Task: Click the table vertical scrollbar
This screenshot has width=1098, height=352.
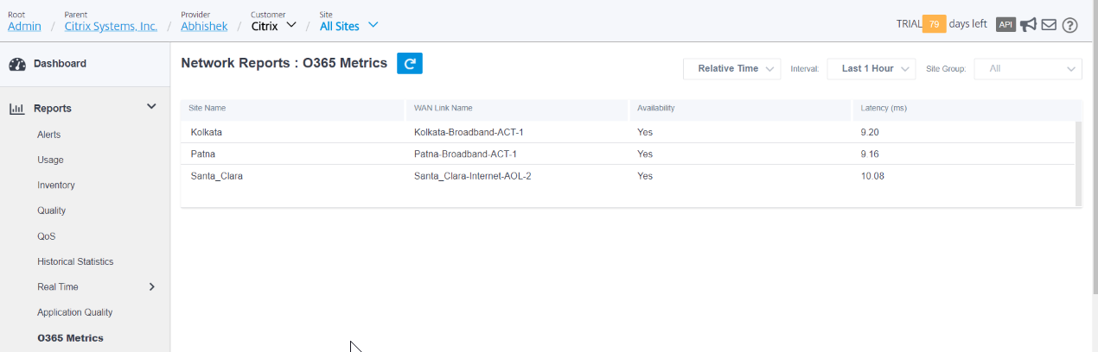Action: (1078, 164)
